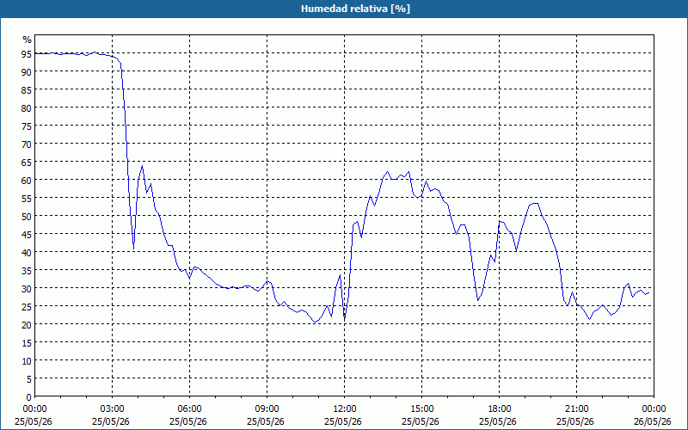
Task: Click the 03:00 time label
Action: 113,409
